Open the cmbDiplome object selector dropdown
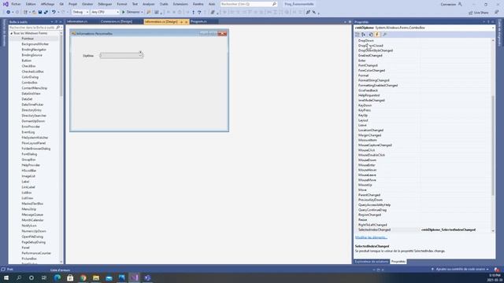504x283 pixels. [x=493, y=28]
